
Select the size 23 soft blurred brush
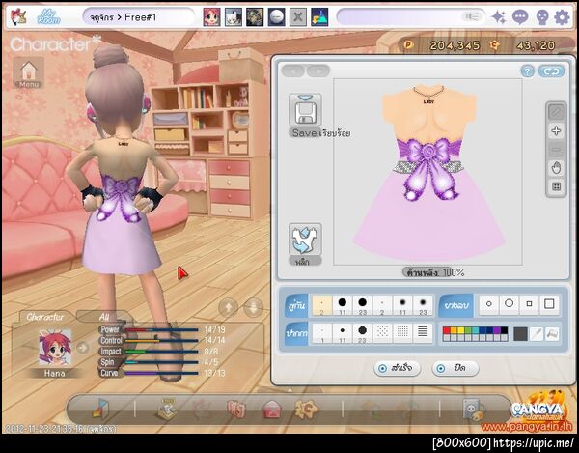point(423,305)
